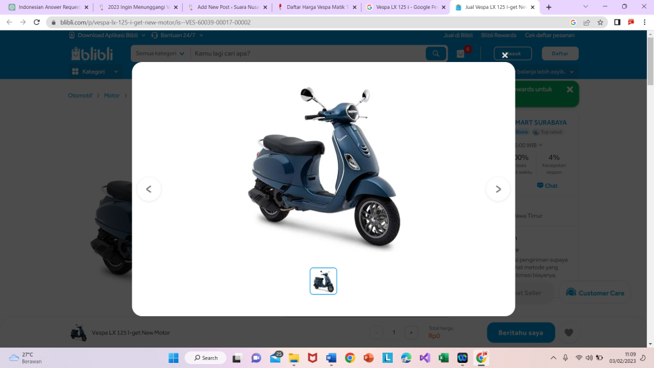Focus the 'Kamu lagi cari apa?' search field

(x=308, y=54)
